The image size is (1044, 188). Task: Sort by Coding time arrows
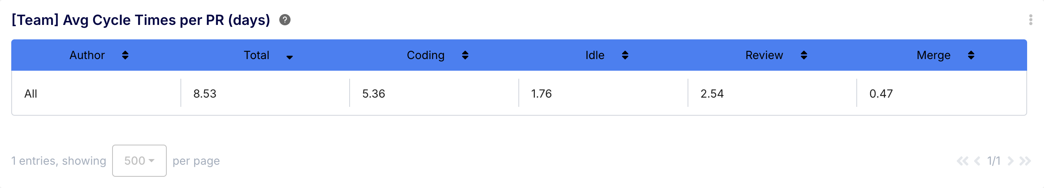tap(465, 55)
